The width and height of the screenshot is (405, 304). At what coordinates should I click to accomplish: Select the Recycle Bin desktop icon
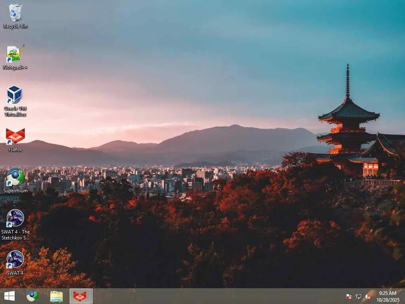[x=15, y=16]
